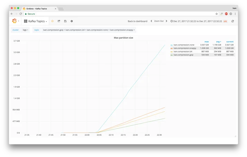247x157 pixels.
Task: Click Zoom Out time control
Action: click(x=159, y=21)
